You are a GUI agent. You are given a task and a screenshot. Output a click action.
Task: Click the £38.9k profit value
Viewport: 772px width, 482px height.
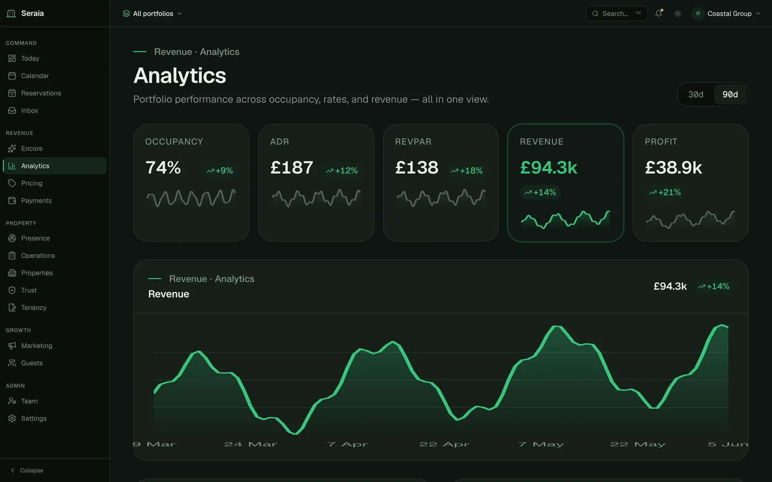(x=674, y=168)
